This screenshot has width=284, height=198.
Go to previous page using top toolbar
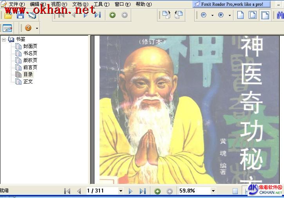[x=74, y=15]
